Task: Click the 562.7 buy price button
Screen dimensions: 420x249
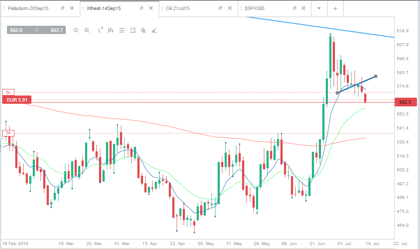Action: (57, 30)
